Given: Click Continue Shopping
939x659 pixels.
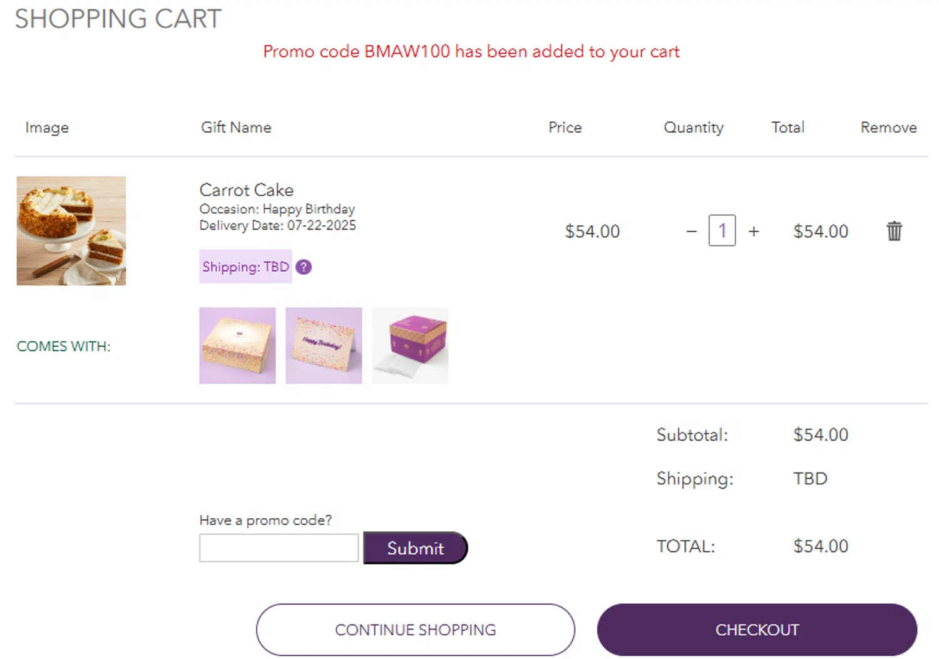Looking at the screenshot, I should 415,630.
